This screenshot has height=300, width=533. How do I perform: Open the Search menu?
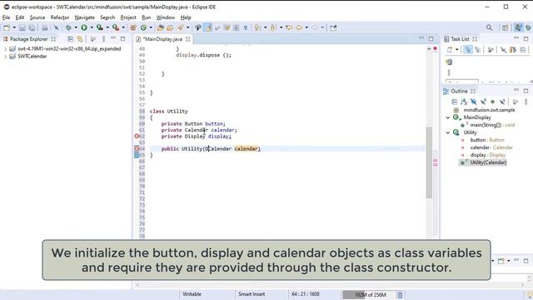107,17
